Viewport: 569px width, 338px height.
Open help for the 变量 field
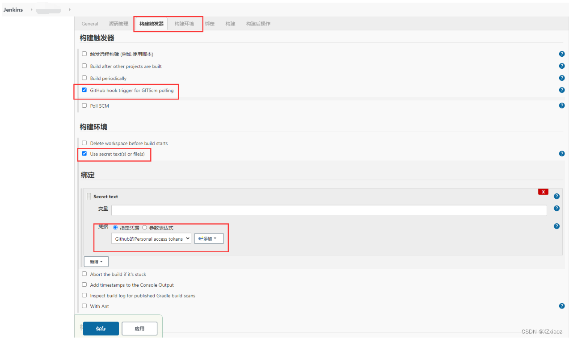tap(556, 208)
